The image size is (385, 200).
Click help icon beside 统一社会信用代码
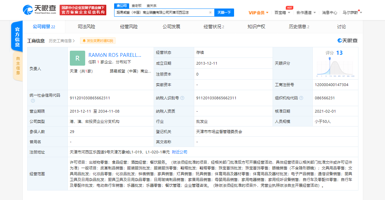coord(33,101)
